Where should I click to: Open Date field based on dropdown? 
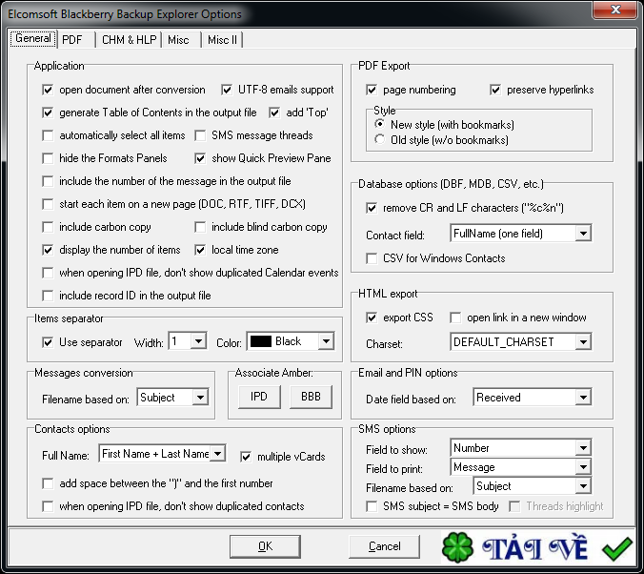tap(583, 398)
